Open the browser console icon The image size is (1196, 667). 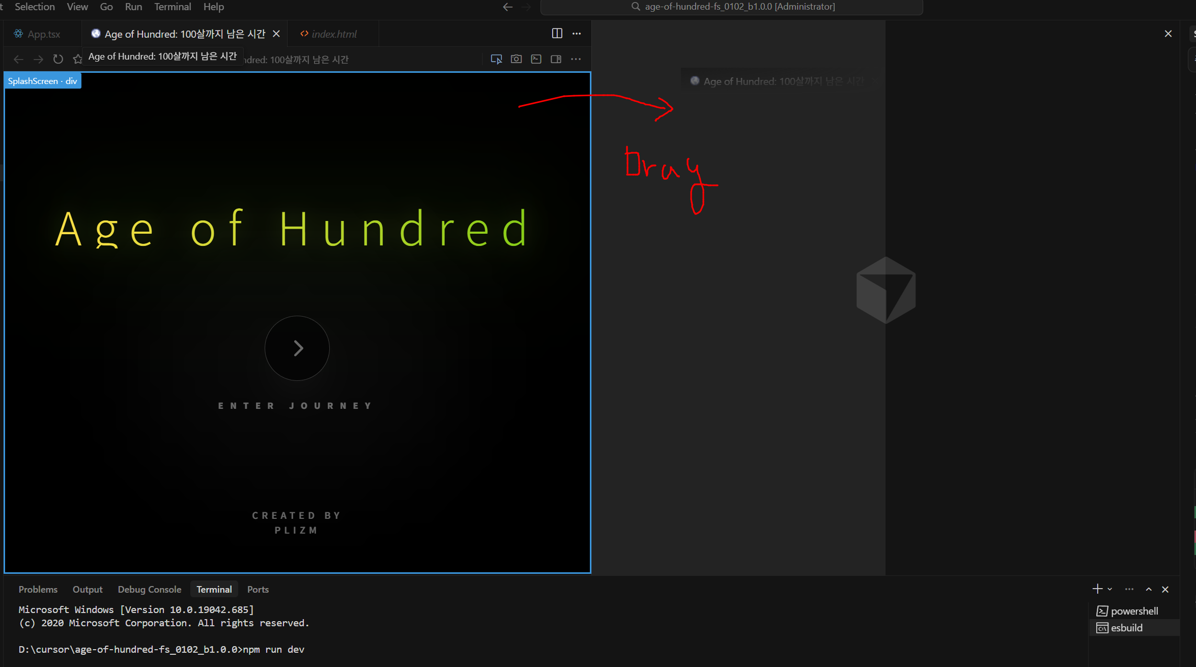point(536,59)
